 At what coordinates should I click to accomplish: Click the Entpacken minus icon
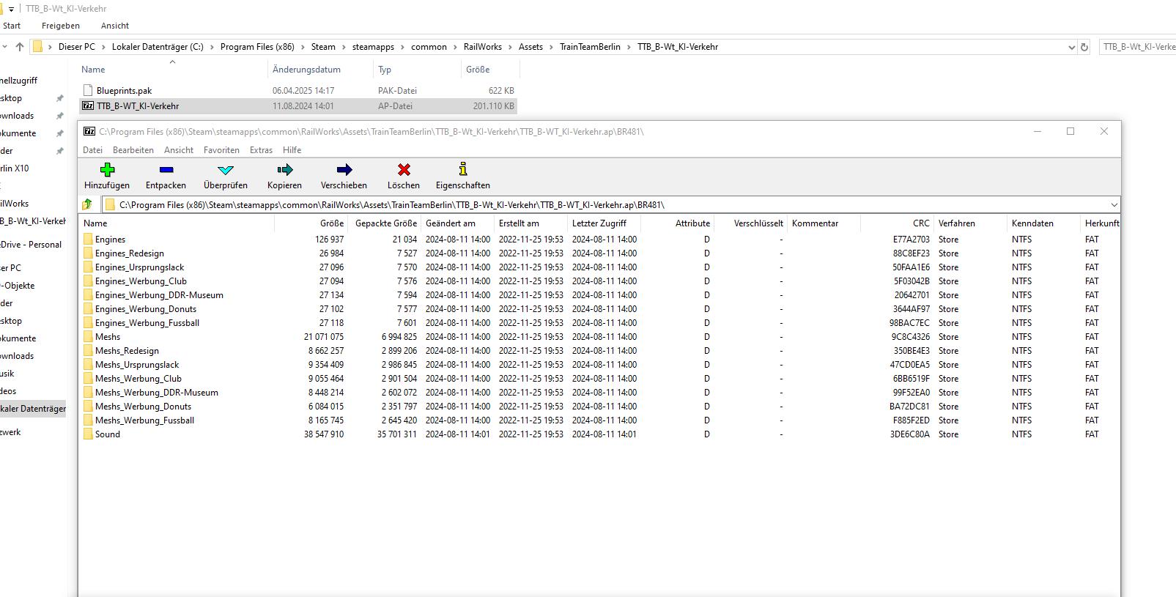[x=166, y=170]
